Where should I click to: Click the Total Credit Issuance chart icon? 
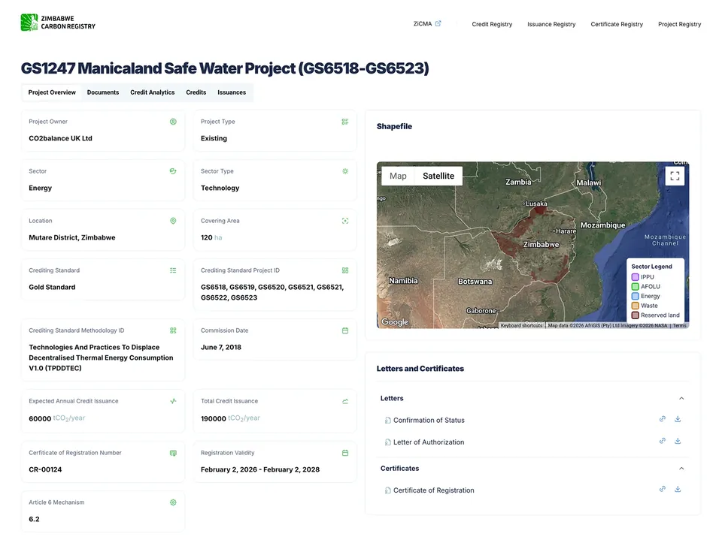pos(345,401)
